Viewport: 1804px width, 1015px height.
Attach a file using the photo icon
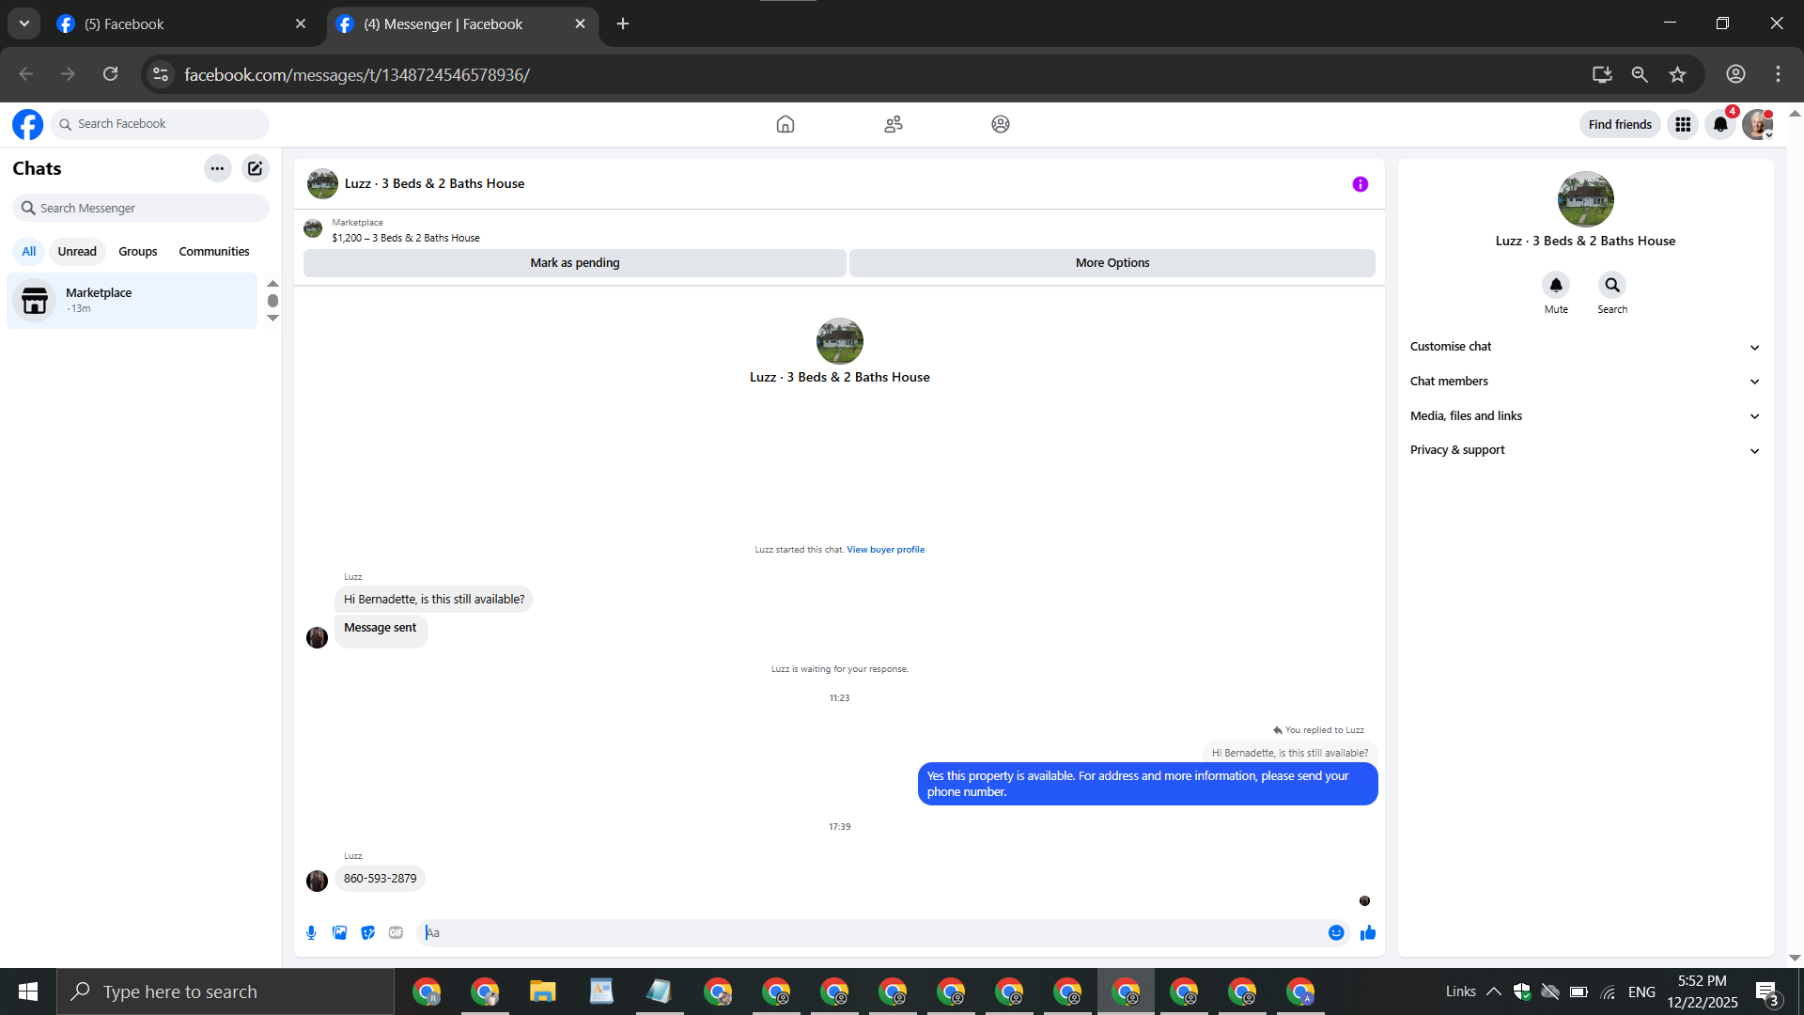(339, 932)
